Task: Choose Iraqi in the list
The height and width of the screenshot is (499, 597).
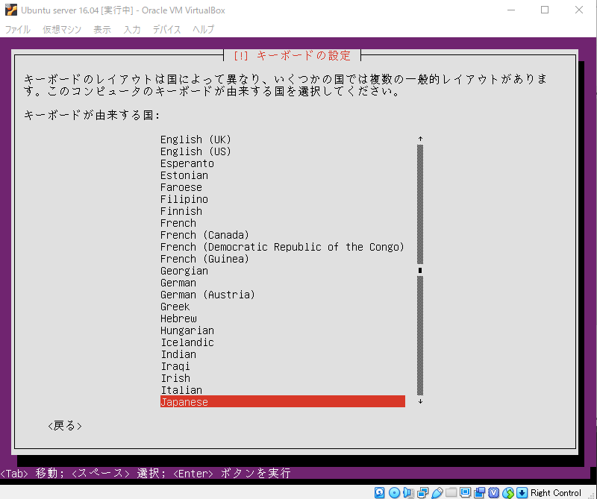Action: (283, 366)
